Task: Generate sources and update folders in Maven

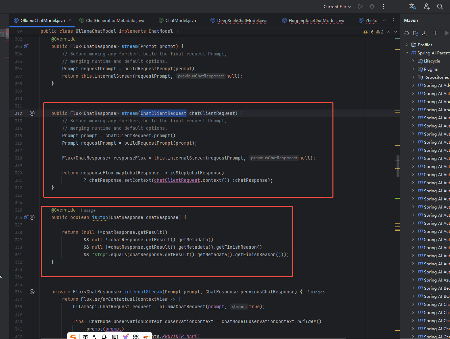Action: click(x=416, y=33)
